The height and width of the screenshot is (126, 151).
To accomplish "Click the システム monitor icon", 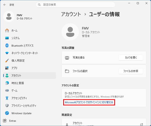I will [x=7, y=38].
